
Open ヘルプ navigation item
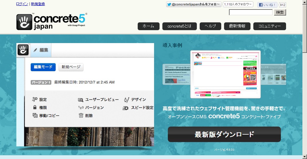point(210,26)
